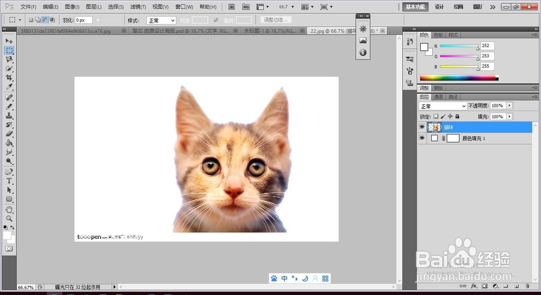
Task: Select the Healing Brush tool
Action: click(x=9, y=98)
